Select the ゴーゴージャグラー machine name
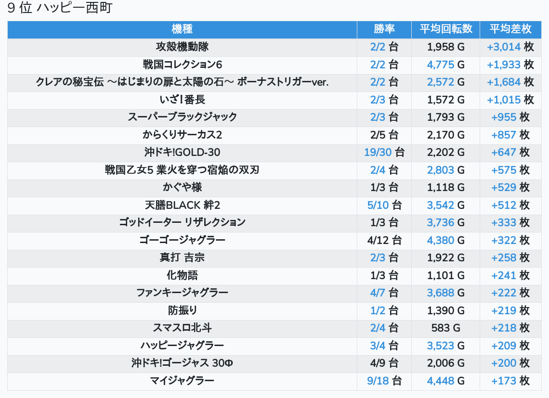 coord(182,240)
